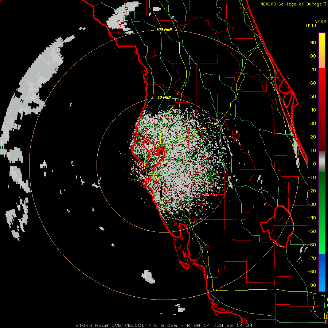The height and width of the screenshot is (328, 328).
Task: Click the 0 value on velocity scale
Action: [315, 164]
